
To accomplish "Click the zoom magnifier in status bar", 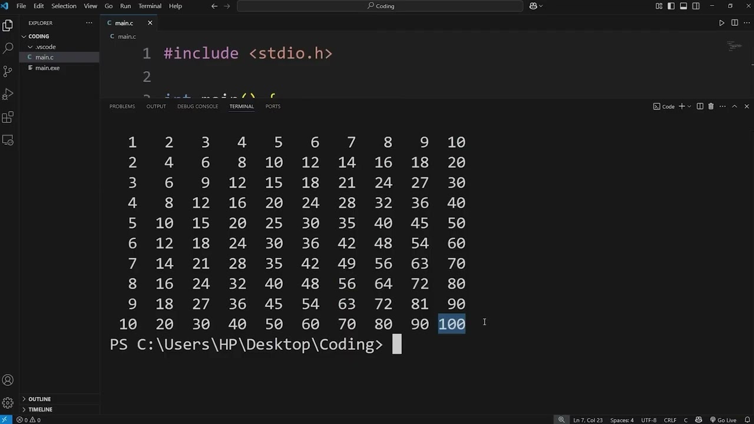I will (561, 420).
